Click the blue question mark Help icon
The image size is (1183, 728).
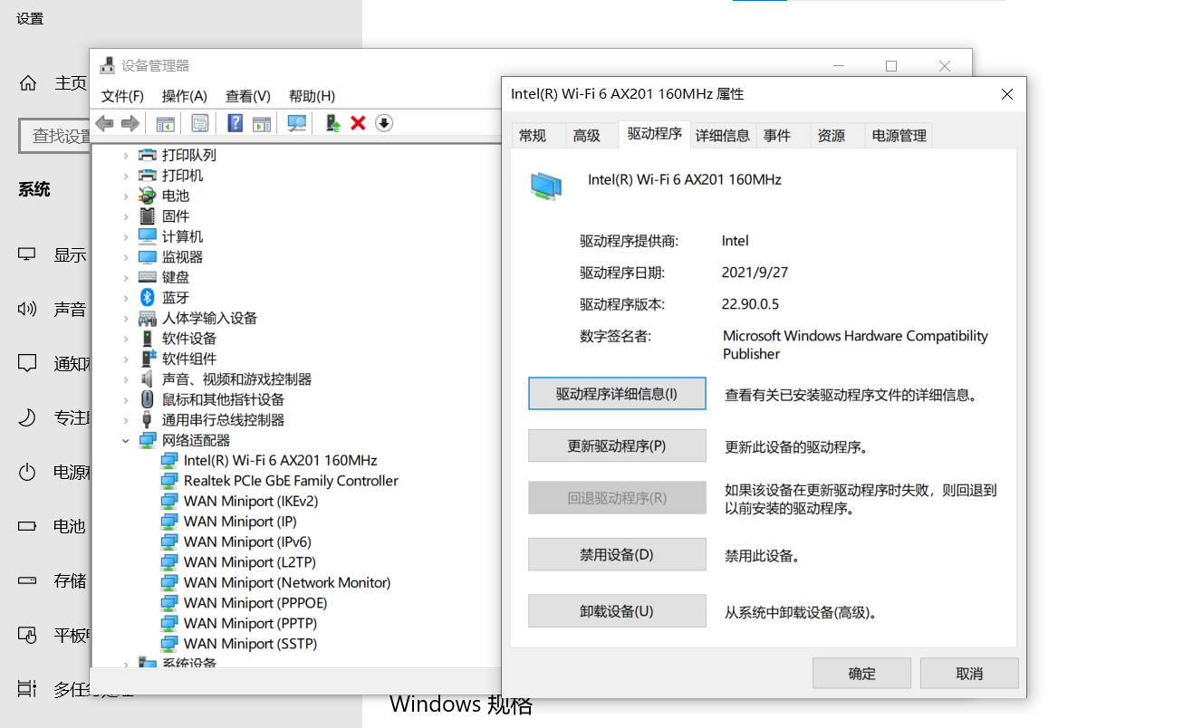click(x=235, y=123)
